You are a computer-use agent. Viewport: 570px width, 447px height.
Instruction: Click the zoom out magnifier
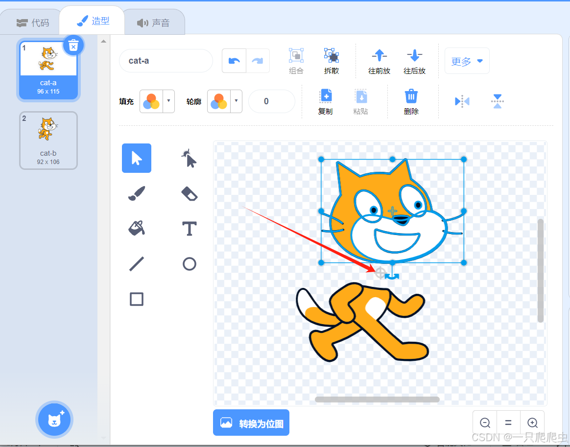[x=485, y=423]
